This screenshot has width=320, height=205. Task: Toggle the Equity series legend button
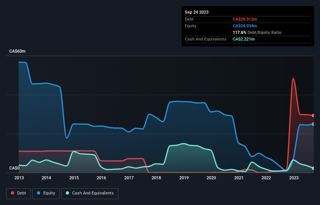coord(46,193)
